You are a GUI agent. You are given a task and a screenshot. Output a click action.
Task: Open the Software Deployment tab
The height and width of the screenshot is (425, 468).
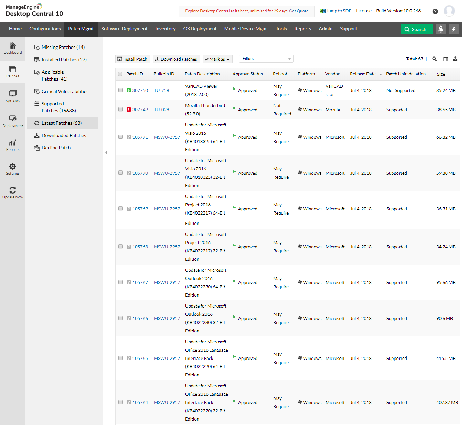coord(124,29)
